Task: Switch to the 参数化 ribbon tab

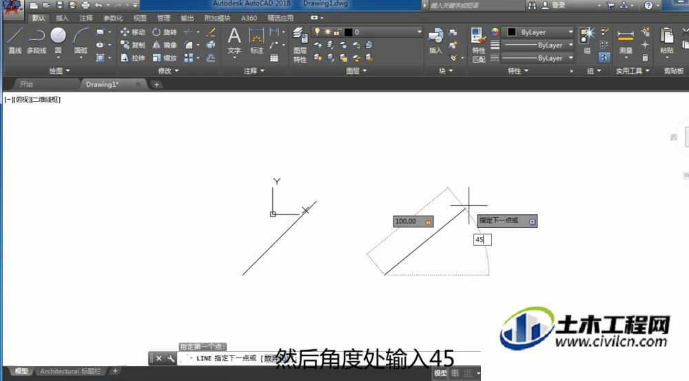Action: [x=113, y=18]
